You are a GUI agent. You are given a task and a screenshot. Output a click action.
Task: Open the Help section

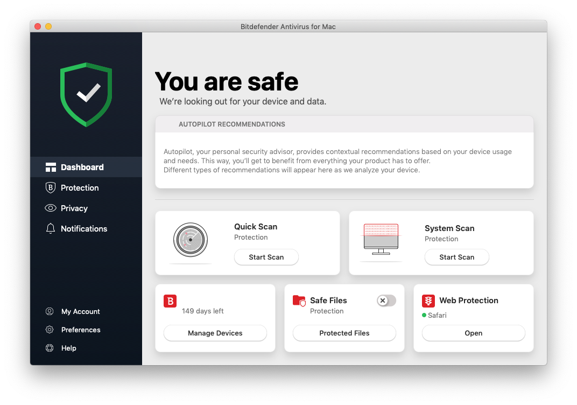pyautogui.click(x=68, y=348)
